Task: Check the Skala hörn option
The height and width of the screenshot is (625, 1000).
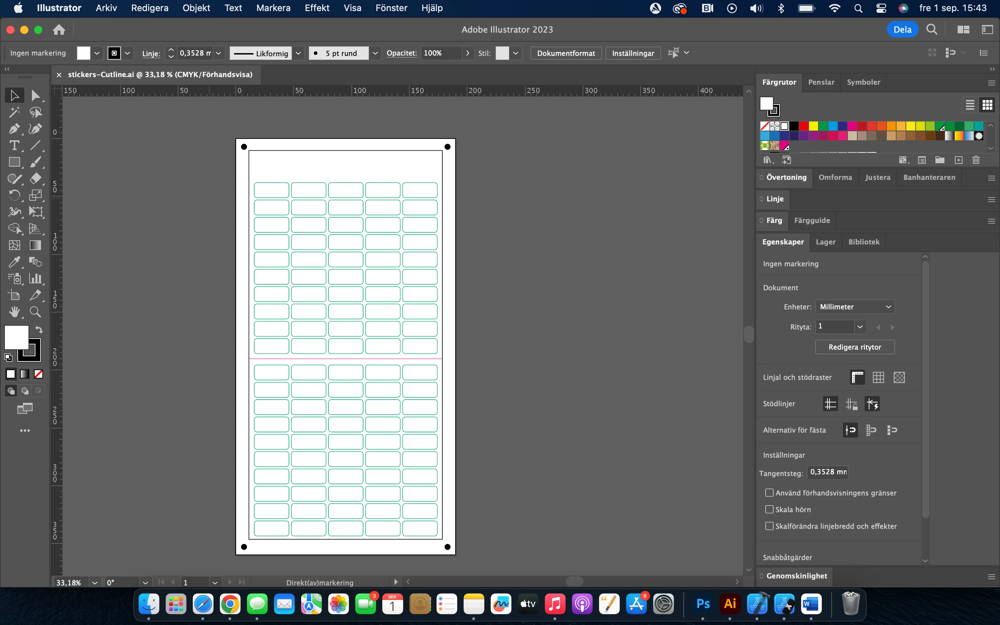Action: tap(769, 509)
